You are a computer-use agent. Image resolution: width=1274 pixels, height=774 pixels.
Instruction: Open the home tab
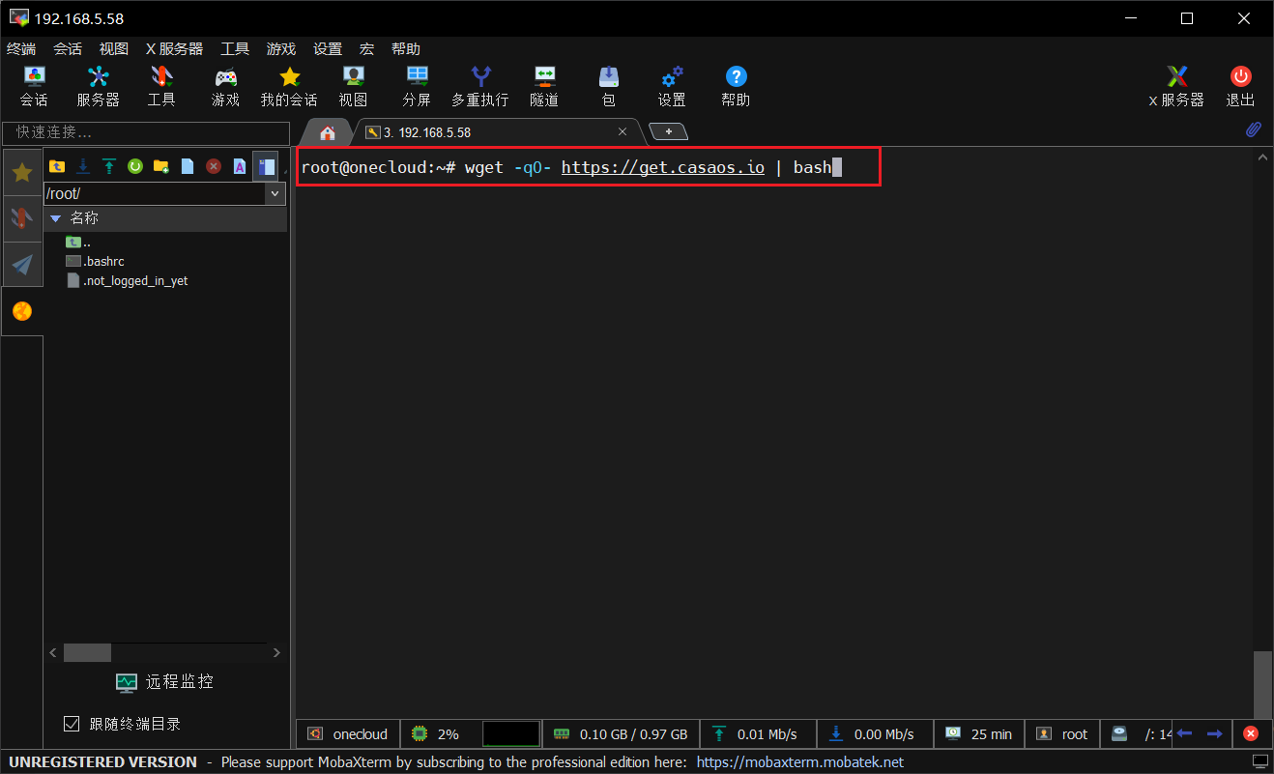pos(328,132)
